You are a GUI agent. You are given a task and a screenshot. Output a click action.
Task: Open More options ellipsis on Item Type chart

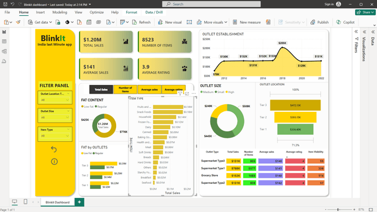point(194,94)
